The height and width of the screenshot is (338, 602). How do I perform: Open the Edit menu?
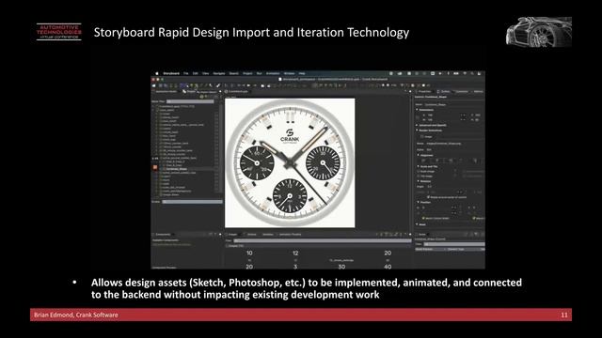point(196,73)
